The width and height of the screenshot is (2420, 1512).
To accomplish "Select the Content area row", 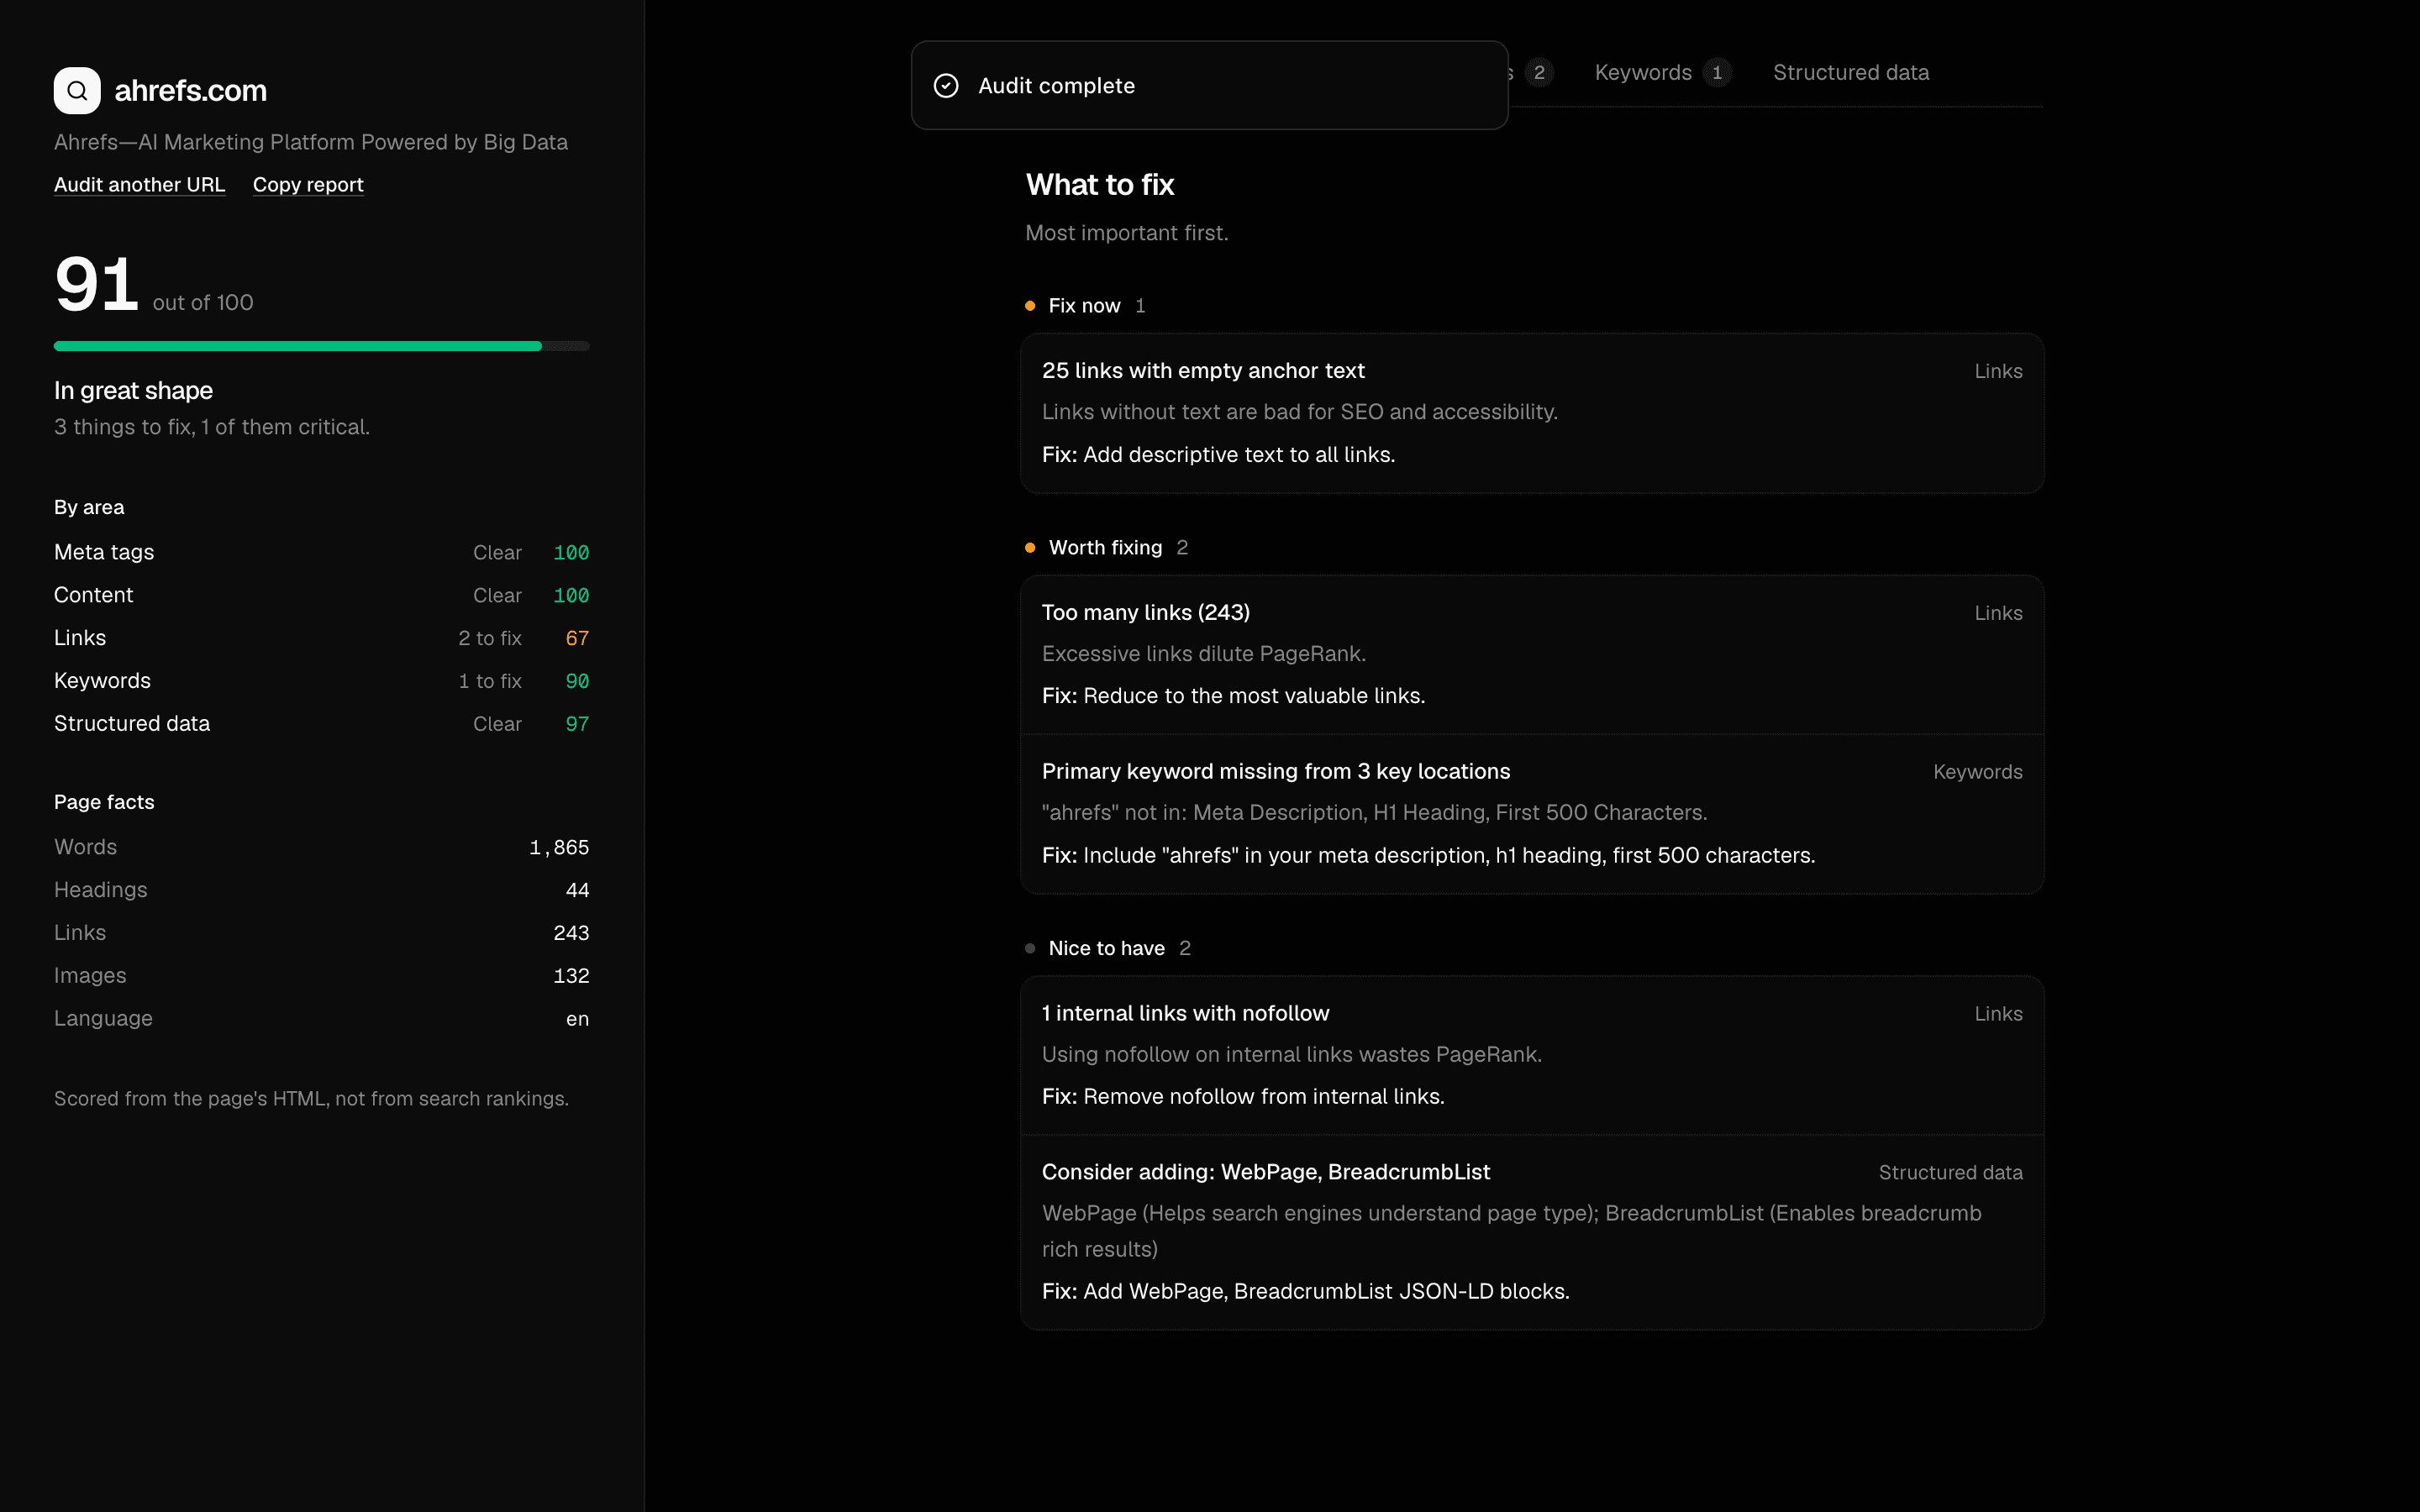I will [x=321, y=596].
